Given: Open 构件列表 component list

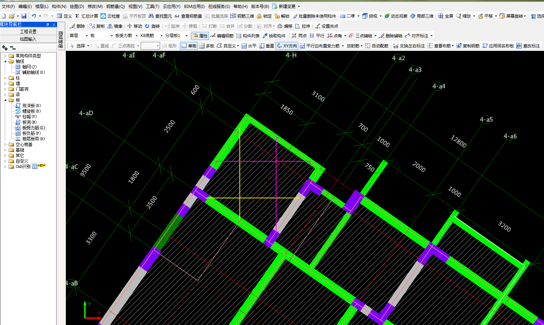Looking at the screenshot, I should coord(248,36).
